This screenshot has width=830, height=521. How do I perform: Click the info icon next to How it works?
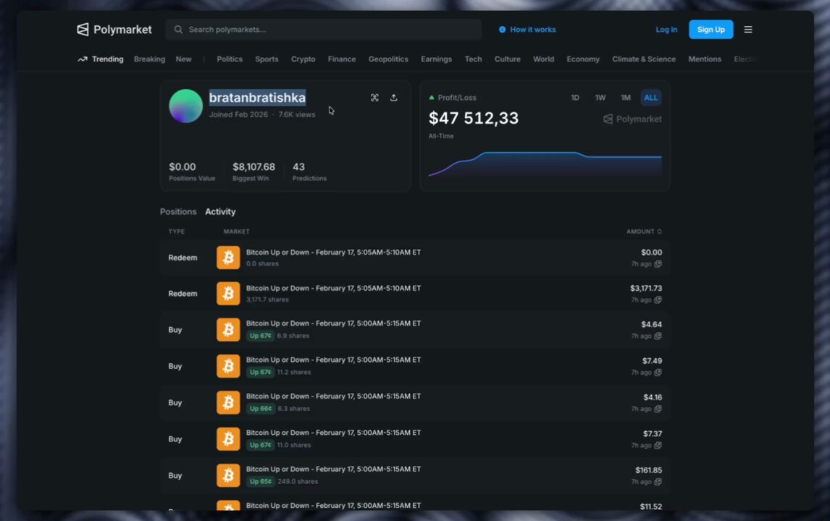pyautogui.click(x=503, y=29)
